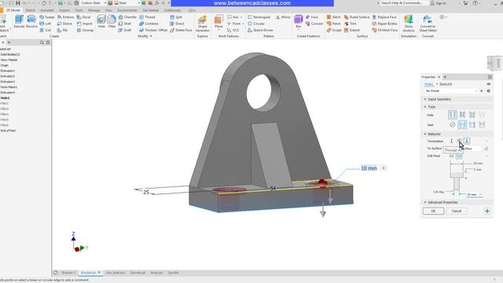Select the Trim surface tool
Image resolution: width=503 pixels, height=283 pixels.
pos(351,24)
